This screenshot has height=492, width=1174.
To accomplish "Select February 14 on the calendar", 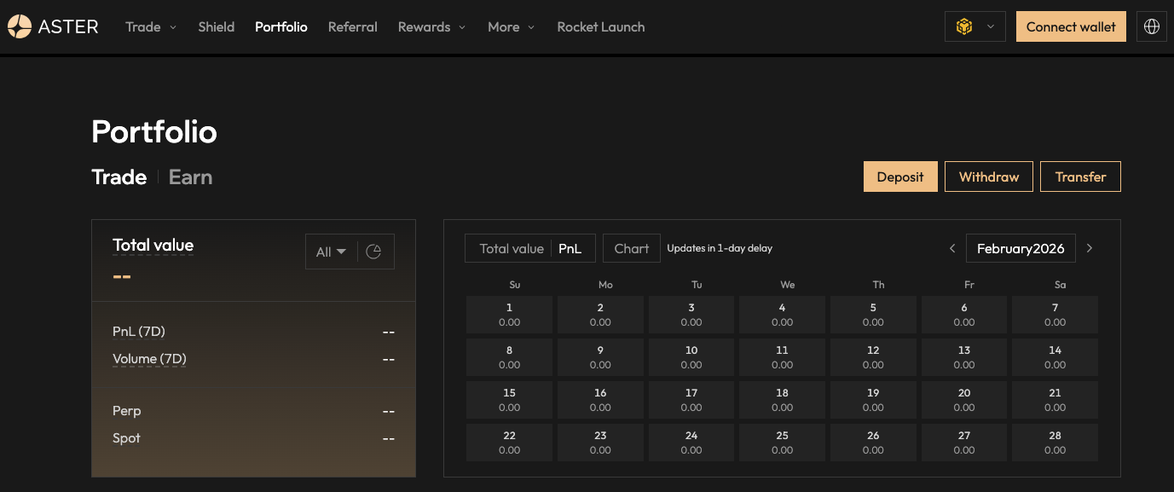I will (x=1055, y=356).
